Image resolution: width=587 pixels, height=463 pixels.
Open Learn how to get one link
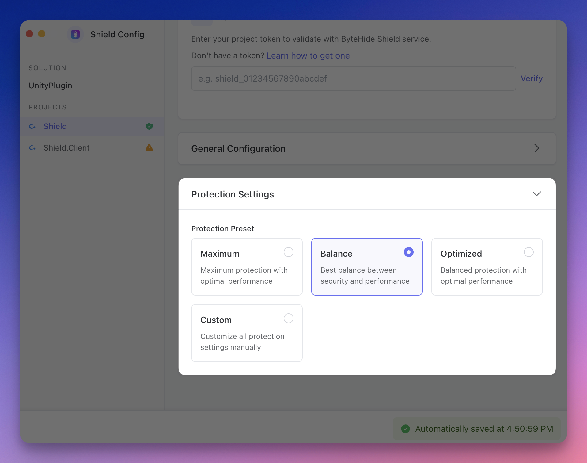(308, 55)
